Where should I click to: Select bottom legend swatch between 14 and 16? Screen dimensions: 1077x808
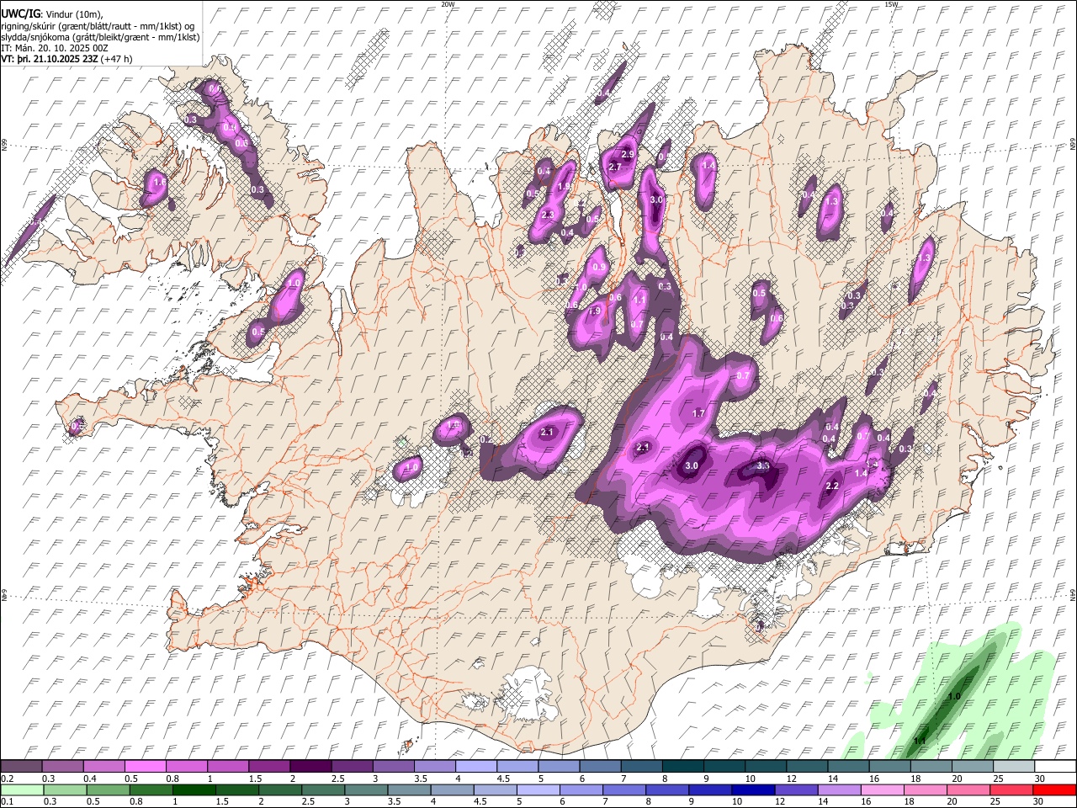(x=839, y=789)
